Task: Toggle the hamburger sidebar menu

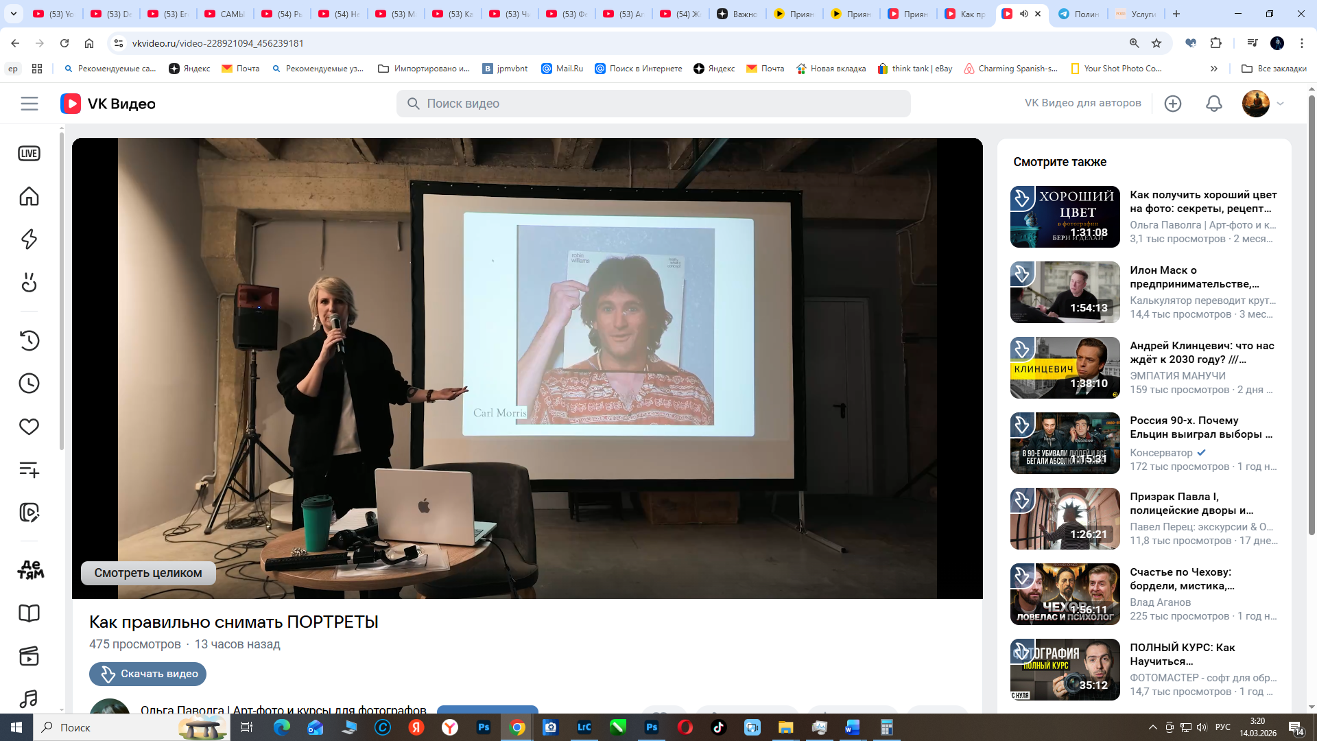Action: pyautogui.click(x=29, y=104)
